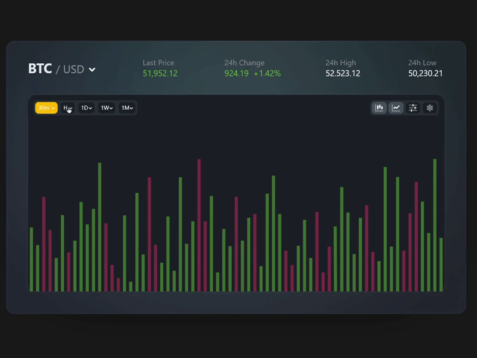Choose the 1W interval dropdown
This screenshot has width=477, height=358.
click(x=106, y=108)
